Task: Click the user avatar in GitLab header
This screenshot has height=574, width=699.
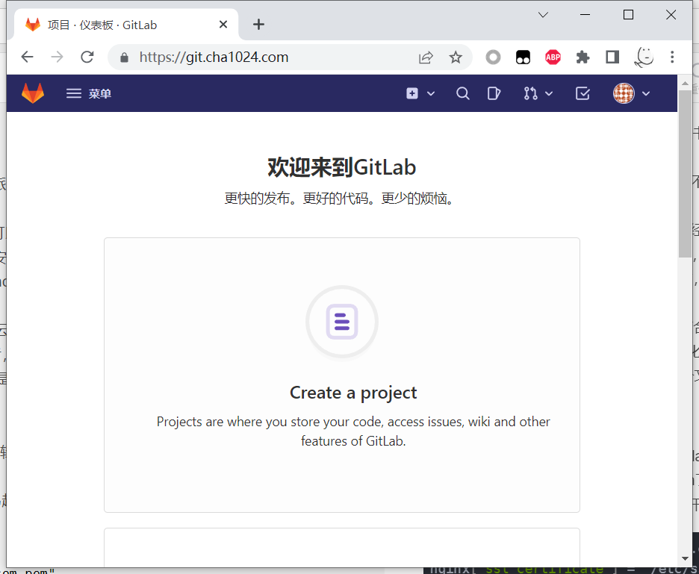Action: pos(624,93)
